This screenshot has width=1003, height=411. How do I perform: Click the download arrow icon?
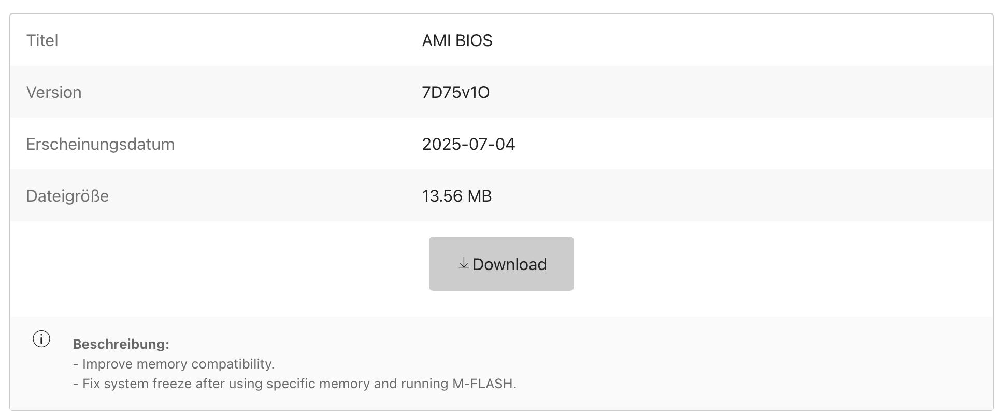(x=464, y=264)
